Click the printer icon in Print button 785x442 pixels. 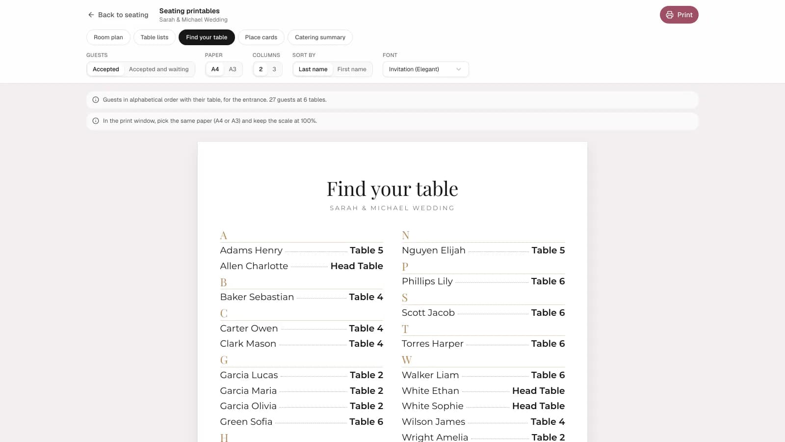(x=670, y=15)
